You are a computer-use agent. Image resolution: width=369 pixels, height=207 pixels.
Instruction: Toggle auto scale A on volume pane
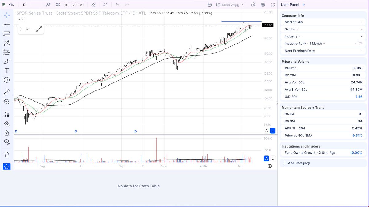point(267,159)
